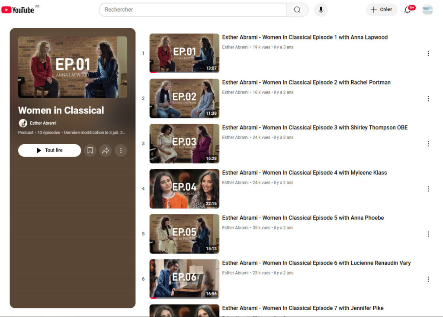Click the 13:07 duration badge
443x317 pixels.
click(x=211, y=68)
